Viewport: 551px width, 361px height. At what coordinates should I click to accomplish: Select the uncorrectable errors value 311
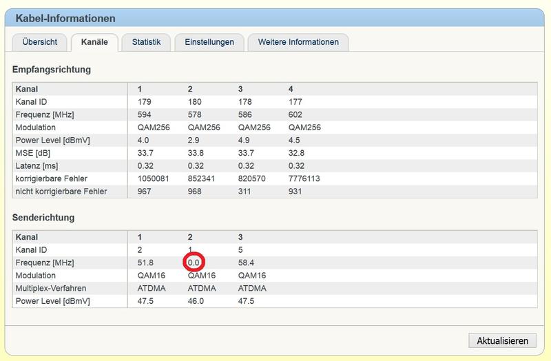coord(245,191)
